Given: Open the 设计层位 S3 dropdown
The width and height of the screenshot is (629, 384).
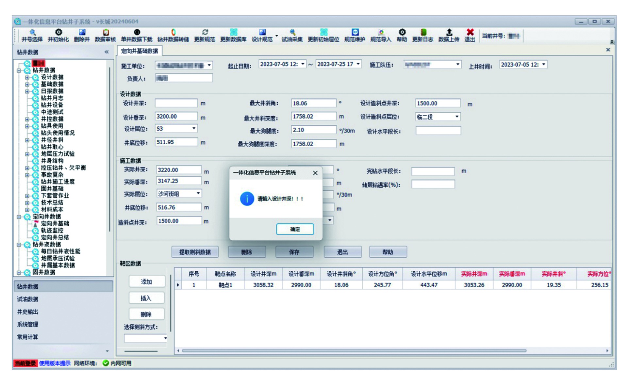Looking at the screenshot, I should point(194,128).
